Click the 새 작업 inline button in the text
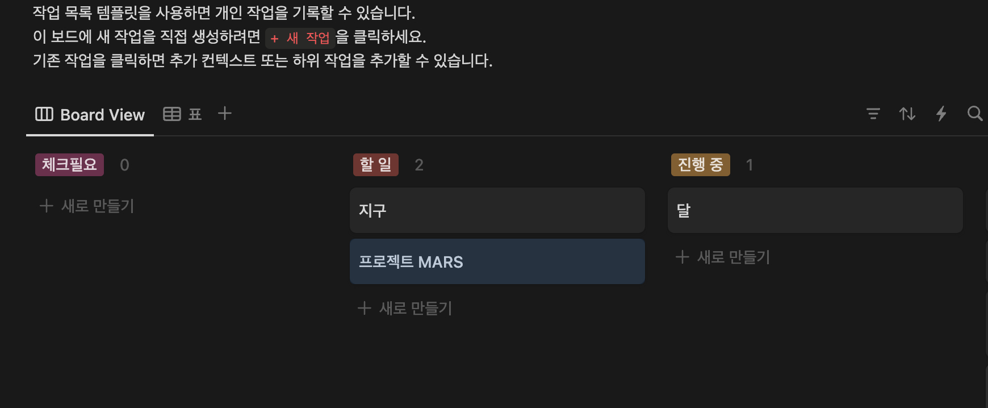This screenshot has width=988, height=408. (x=300, y=38)
